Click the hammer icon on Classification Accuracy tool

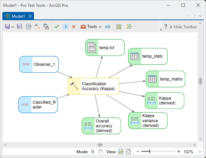click(x=74, y=86)
